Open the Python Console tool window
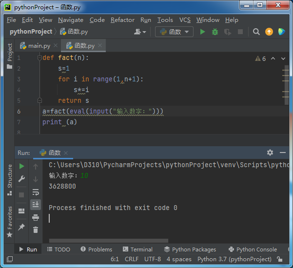 253,249
